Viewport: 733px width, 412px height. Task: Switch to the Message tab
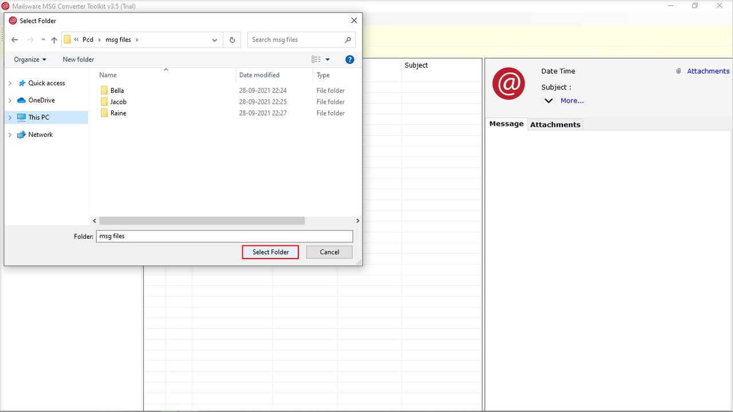(506, 124)
